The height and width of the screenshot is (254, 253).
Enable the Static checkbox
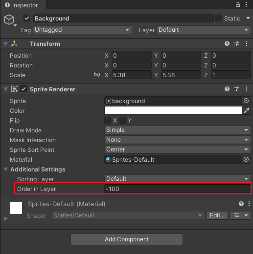click(219, 18)
